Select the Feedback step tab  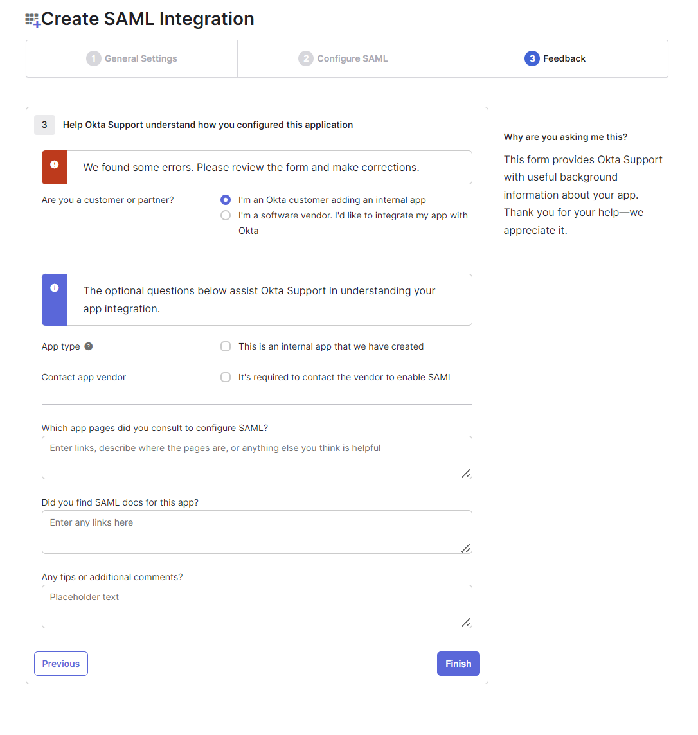(x=559, y=58)
